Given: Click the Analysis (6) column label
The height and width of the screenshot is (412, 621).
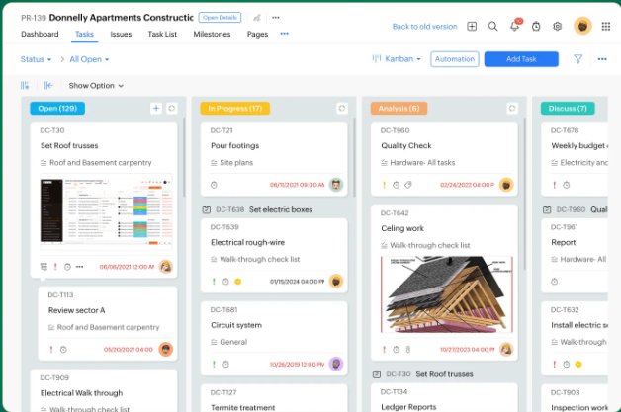Looking at the screenshot, I should point(399,108).
